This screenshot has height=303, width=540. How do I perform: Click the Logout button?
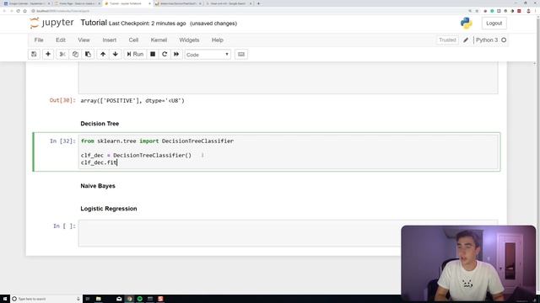pyautogui.click(x=494, y=24)
